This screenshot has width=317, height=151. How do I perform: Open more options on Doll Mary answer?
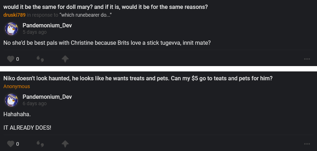point(307,59)
